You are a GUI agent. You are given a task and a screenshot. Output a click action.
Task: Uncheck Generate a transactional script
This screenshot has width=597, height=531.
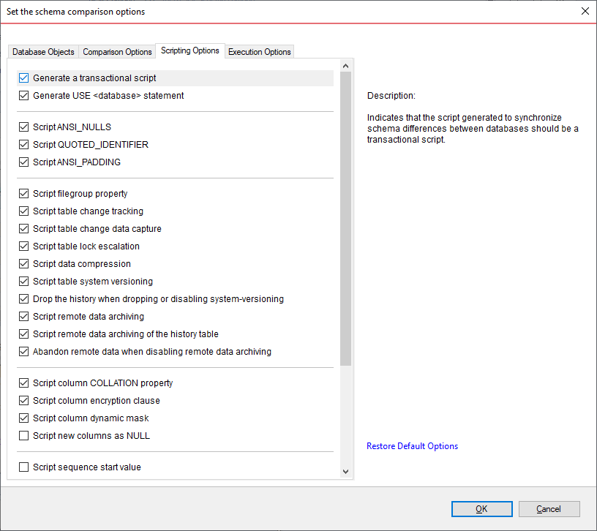click(x=24, y=78)
